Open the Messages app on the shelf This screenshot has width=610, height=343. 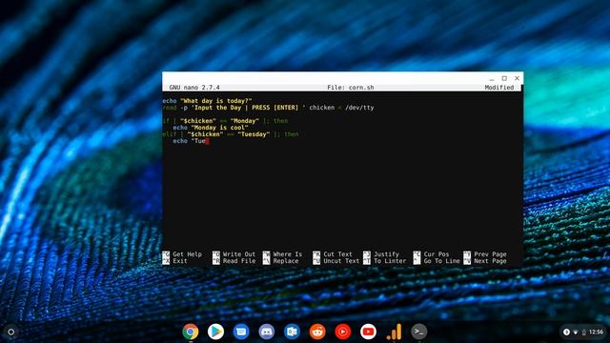(241, 332)
